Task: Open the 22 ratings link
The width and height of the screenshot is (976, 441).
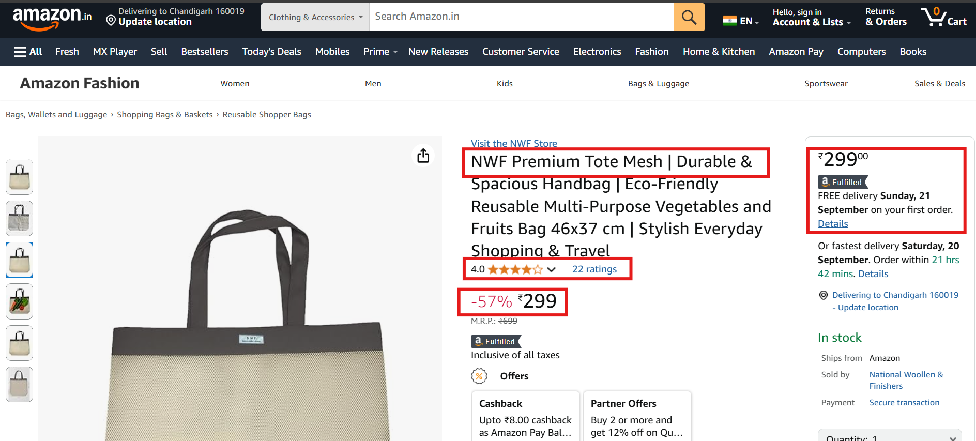Action: (594, 269)
